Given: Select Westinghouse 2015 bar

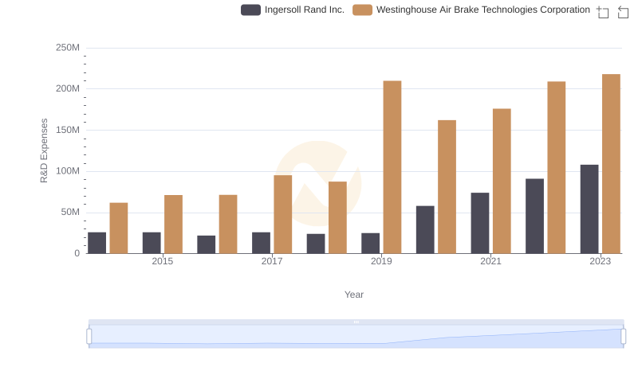Looking at the screenshot, I should tap(173, 224).
